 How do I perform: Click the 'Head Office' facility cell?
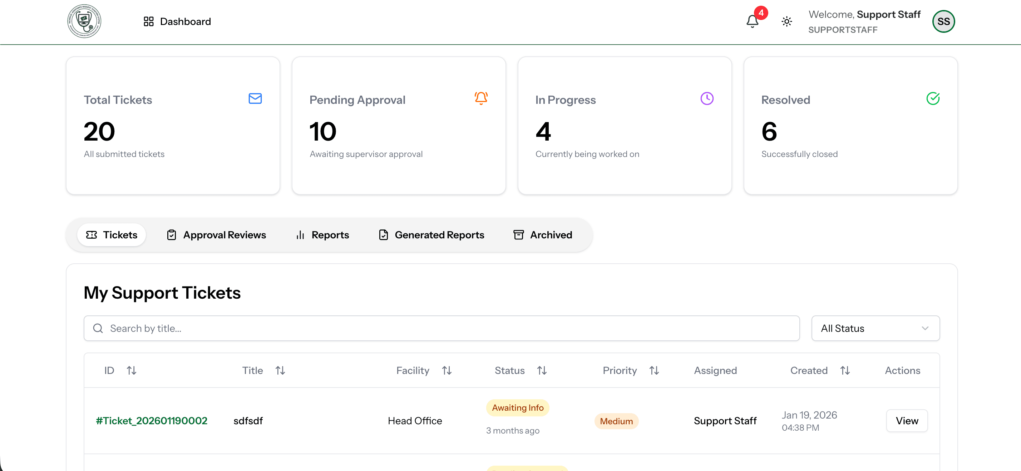pos(415,421)
